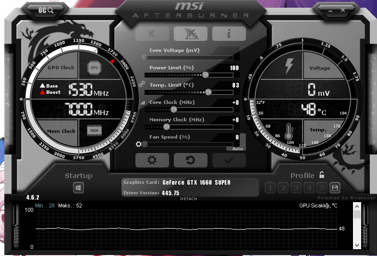377x256 pixels.
Task: Toggle the profile padlock icon
Action: point(322,175)
